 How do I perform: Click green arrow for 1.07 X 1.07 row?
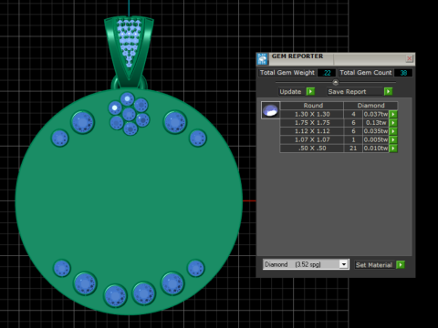(393, 139)
